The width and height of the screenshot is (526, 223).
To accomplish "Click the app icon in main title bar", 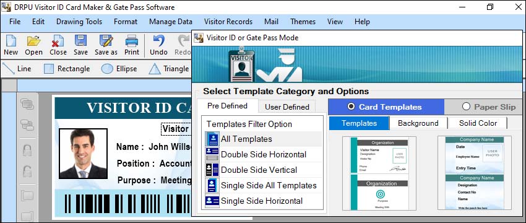I will (x=6, y=7).
